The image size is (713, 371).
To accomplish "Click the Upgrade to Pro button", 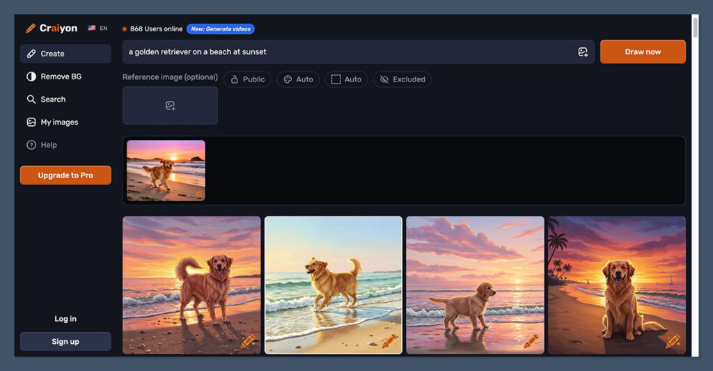I will point(65,175).
